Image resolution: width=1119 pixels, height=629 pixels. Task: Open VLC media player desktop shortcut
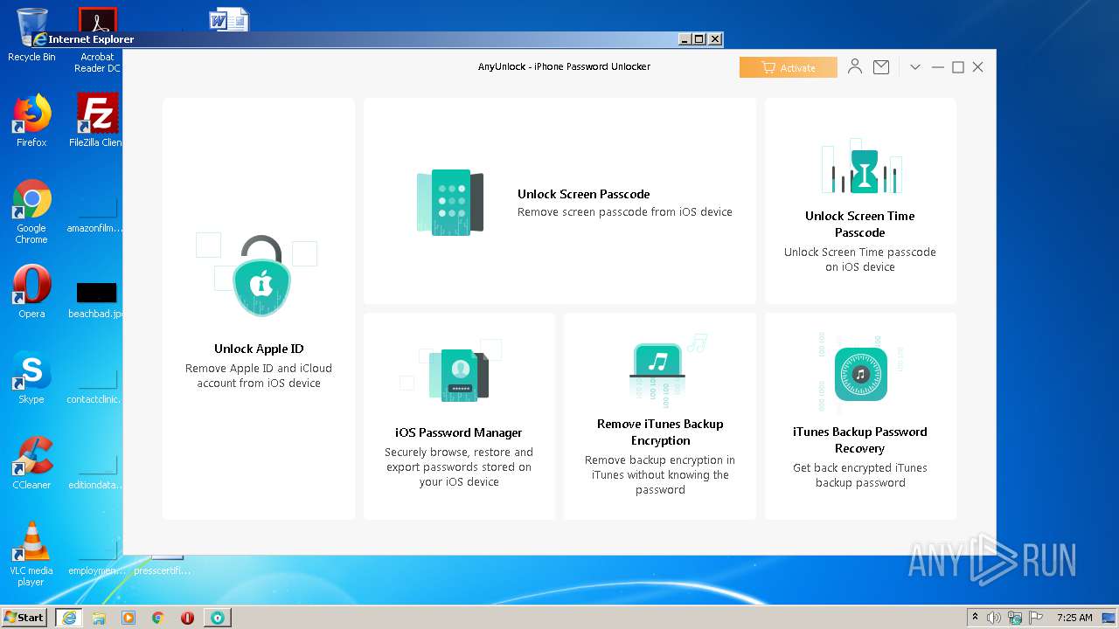(x=31, y=554)
